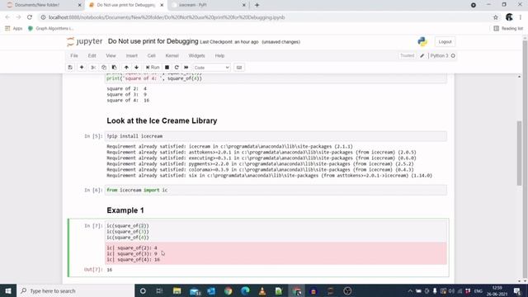Select the from icecream import ic cell
The image size is (528, 297).
click(276, 190)
